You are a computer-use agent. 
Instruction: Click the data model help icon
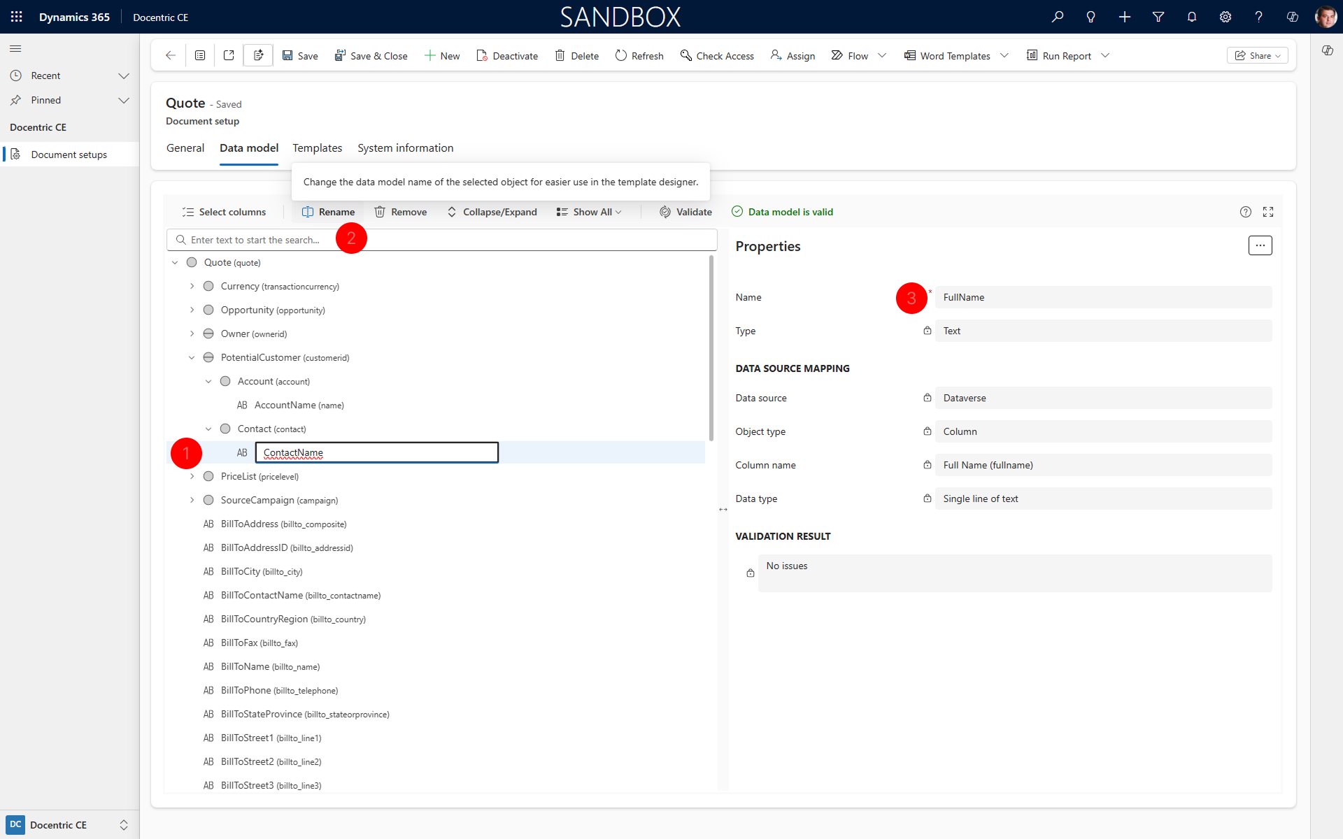click(1245, 212)
